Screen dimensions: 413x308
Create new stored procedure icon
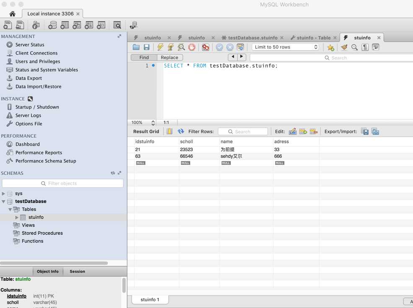tap(89, 25)
